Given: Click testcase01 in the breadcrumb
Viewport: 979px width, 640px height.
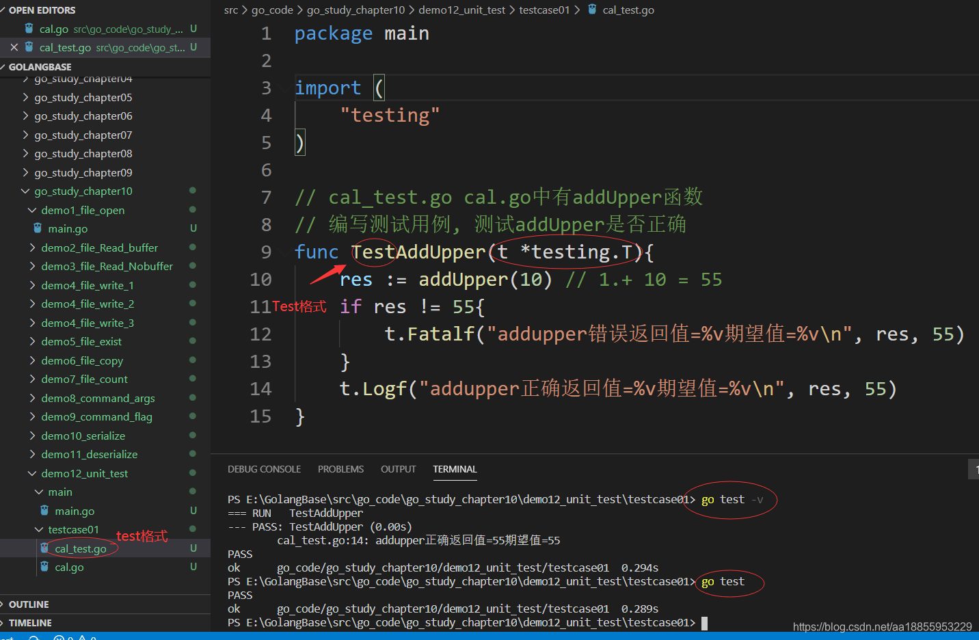Looking at the screenshot, I should 544,10.
